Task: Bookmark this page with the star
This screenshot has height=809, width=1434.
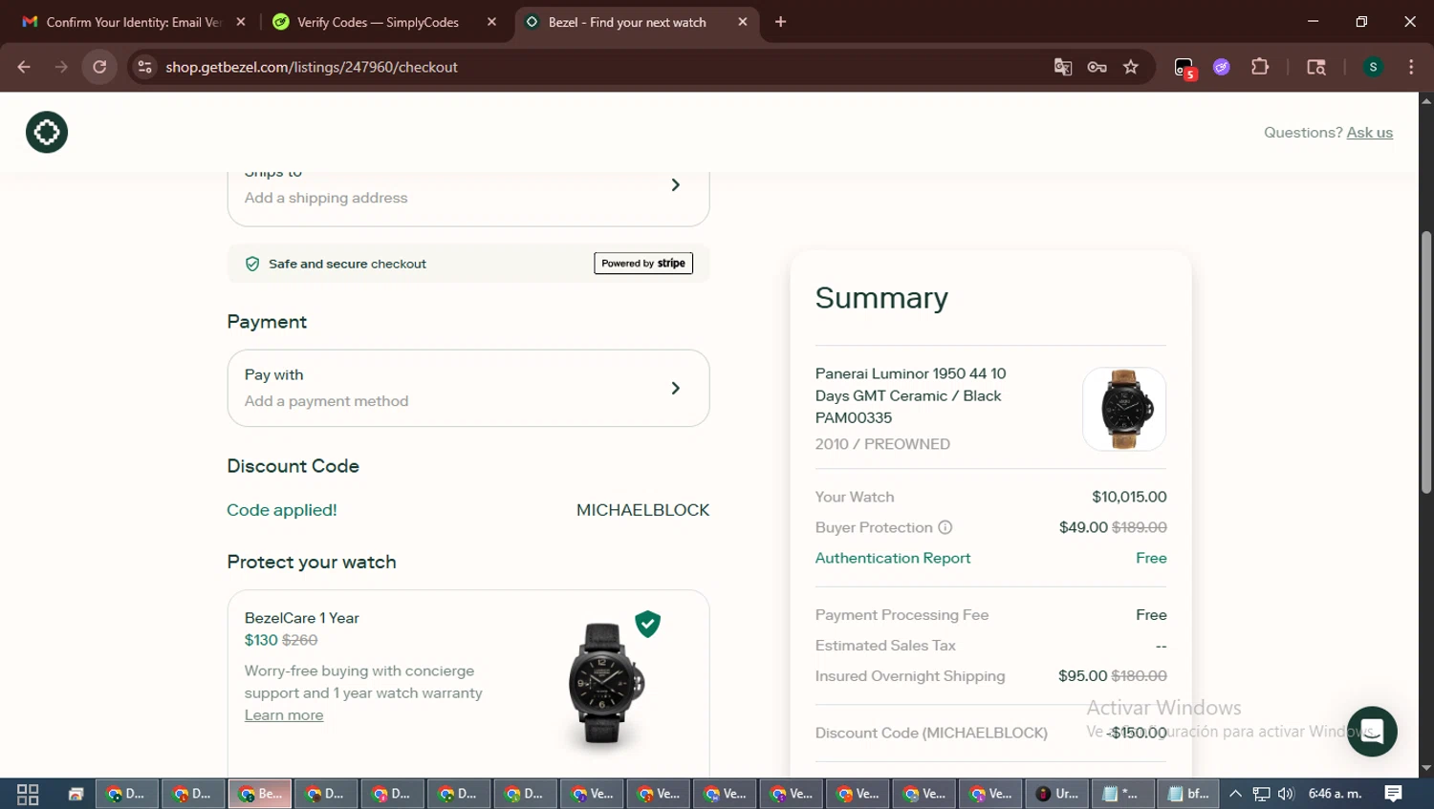Action: click(x=1131, y=67)
